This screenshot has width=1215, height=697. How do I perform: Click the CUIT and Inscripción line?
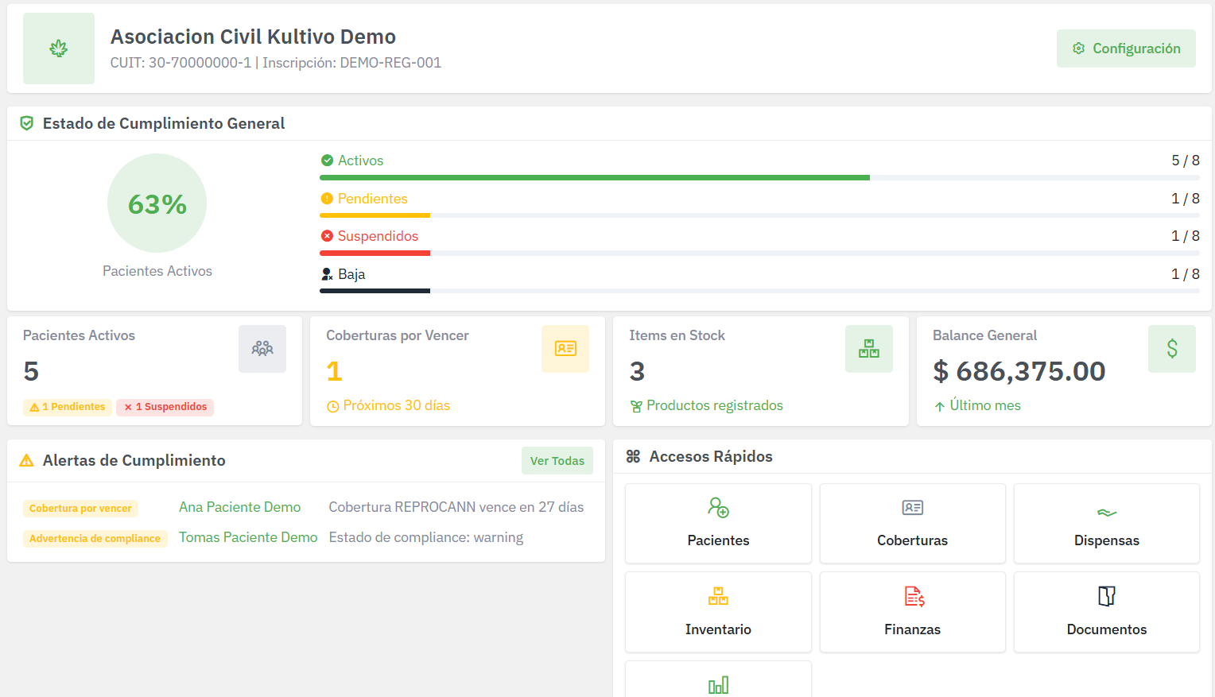tap(276, 63)
